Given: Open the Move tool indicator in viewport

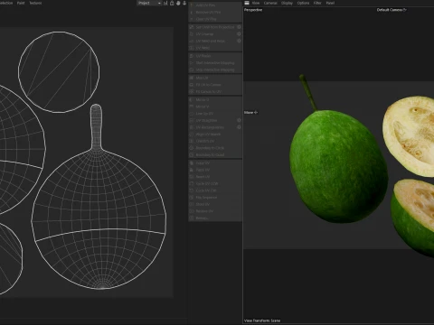Looking at the screenshot, I should click(x=250, y=113).
